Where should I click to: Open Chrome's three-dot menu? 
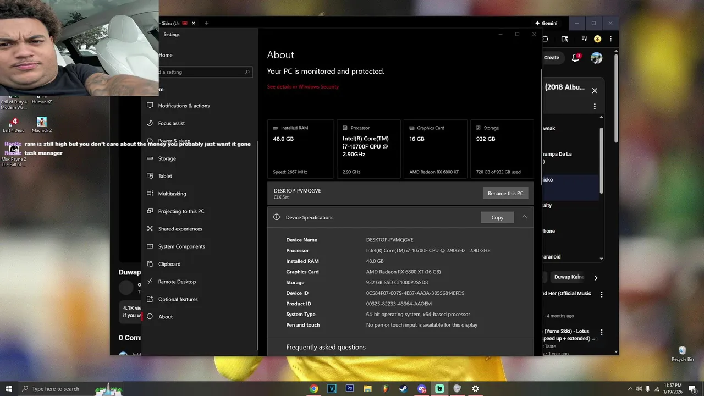pyautogui.click(x=609, y=39)
